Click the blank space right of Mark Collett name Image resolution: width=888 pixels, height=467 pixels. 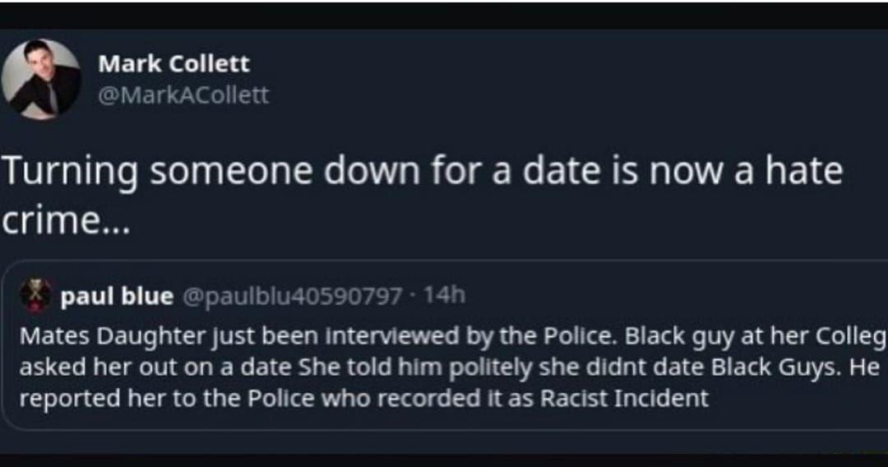tap(567, 63)
